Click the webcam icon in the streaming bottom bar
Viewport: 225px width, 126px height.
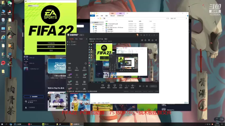(x=109, y=86)
